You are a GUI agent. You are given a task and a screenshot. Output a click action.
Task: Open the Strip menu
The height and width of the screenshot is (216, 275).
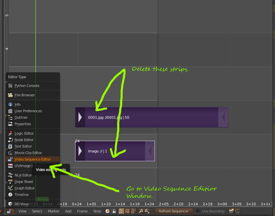click(97, 211)
